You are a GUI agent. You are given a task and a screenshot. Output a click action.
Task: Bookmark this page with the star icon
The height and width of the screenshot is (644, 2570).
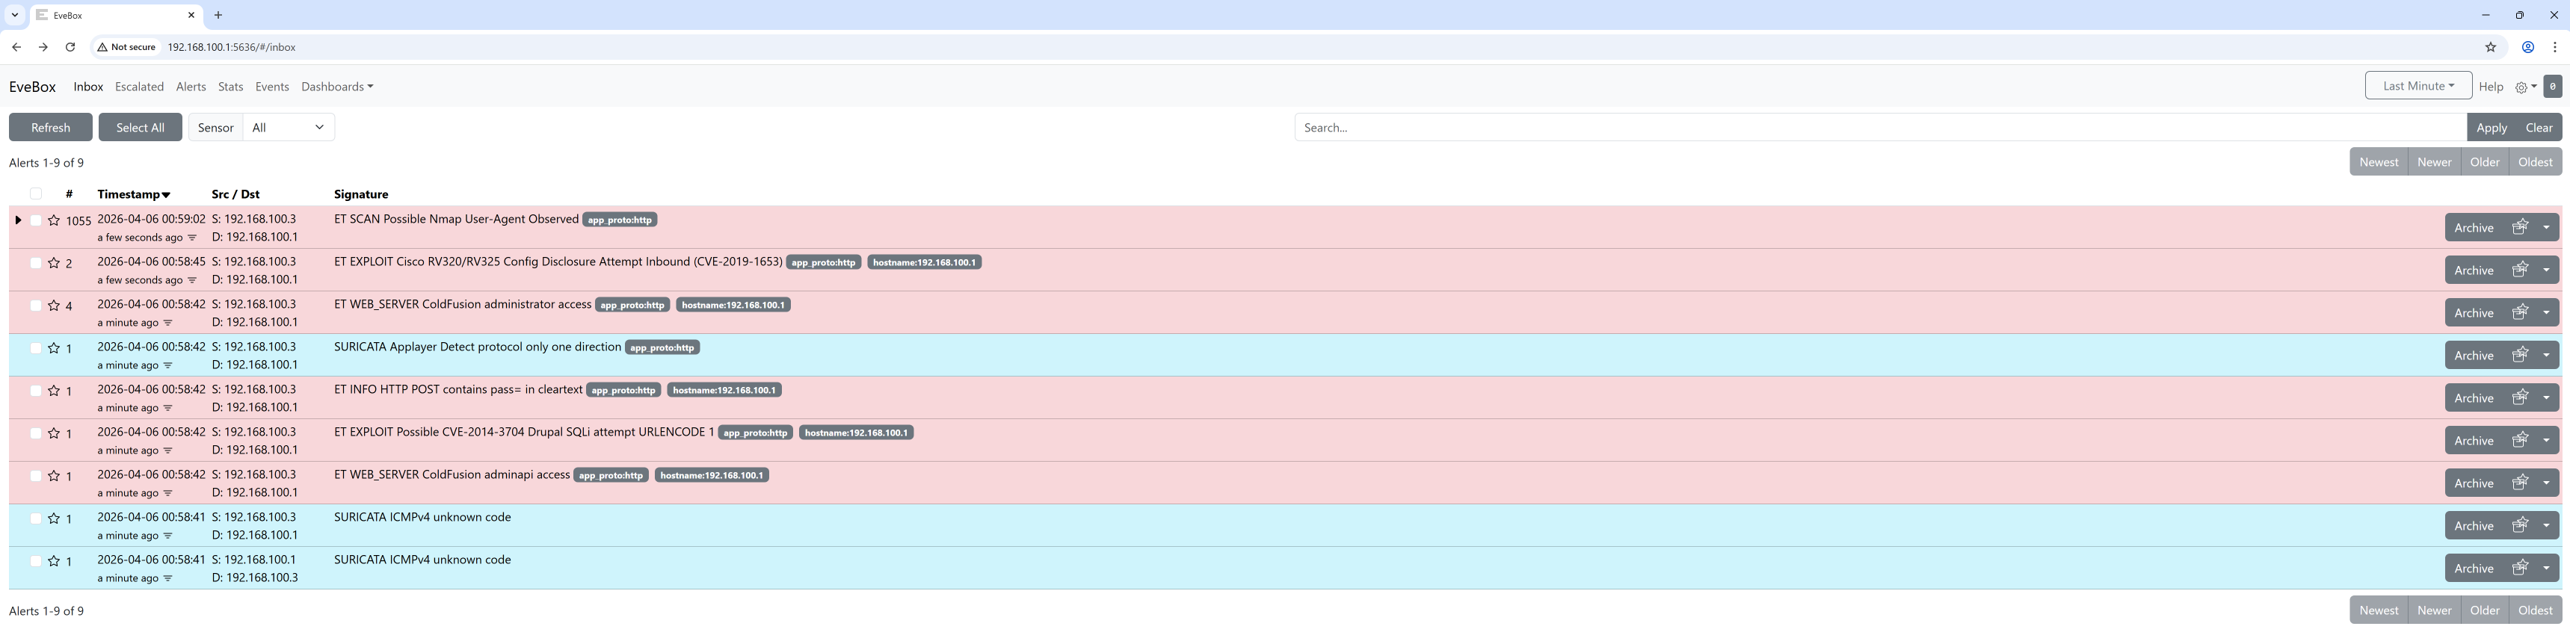[2489, 47]
